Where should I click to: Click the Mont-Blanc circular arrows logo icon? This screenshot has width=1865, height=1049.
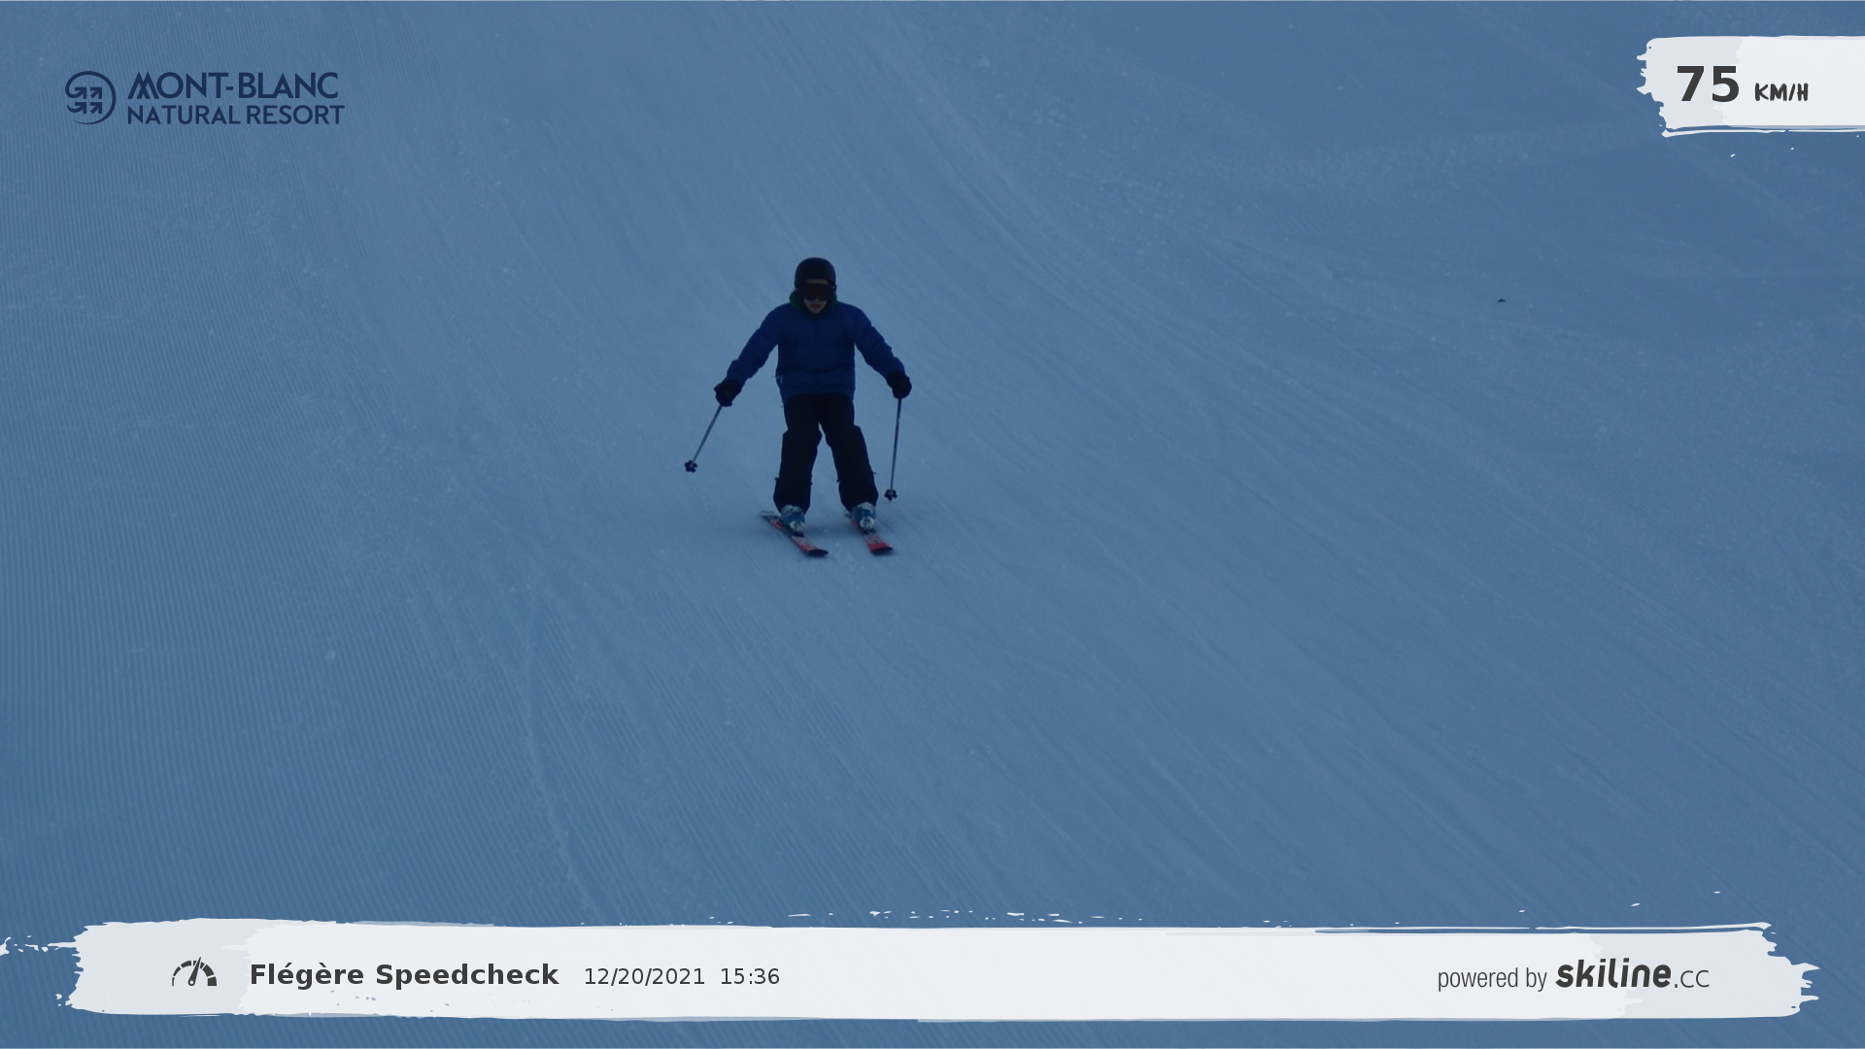(89, 97)
